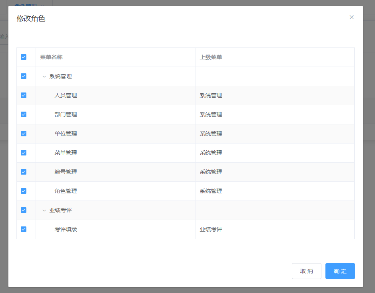Uncheck the 人员管理 checkbox
Screen dimensions: 375x293
tap(24, 95)
